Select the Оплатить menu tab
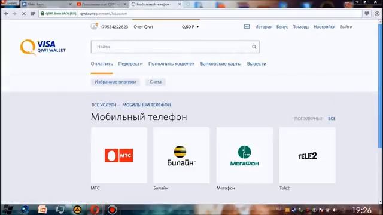 coord(102,64)
